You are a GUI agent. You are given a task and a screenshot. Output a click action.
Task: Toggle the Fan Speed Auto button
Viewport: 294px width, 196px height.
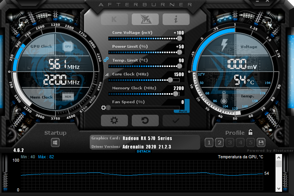coord(183,111)
